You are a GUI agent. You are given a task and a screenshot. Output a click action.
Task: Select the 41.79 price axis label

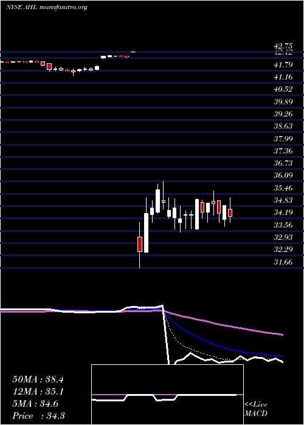(283, 65)
